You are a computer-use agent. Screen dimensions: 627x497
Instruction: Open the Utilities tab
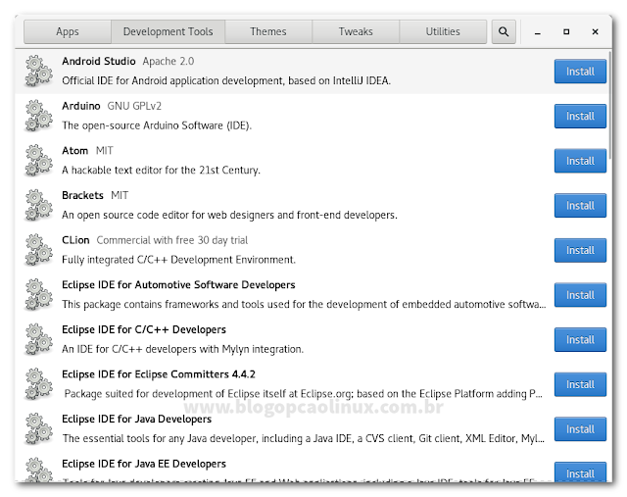pyautogui.click(x=443, y=31)
